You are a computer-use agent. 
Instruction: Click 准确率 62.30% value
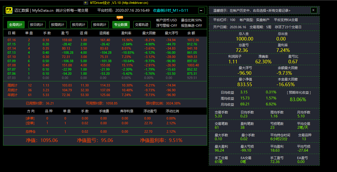263,62
